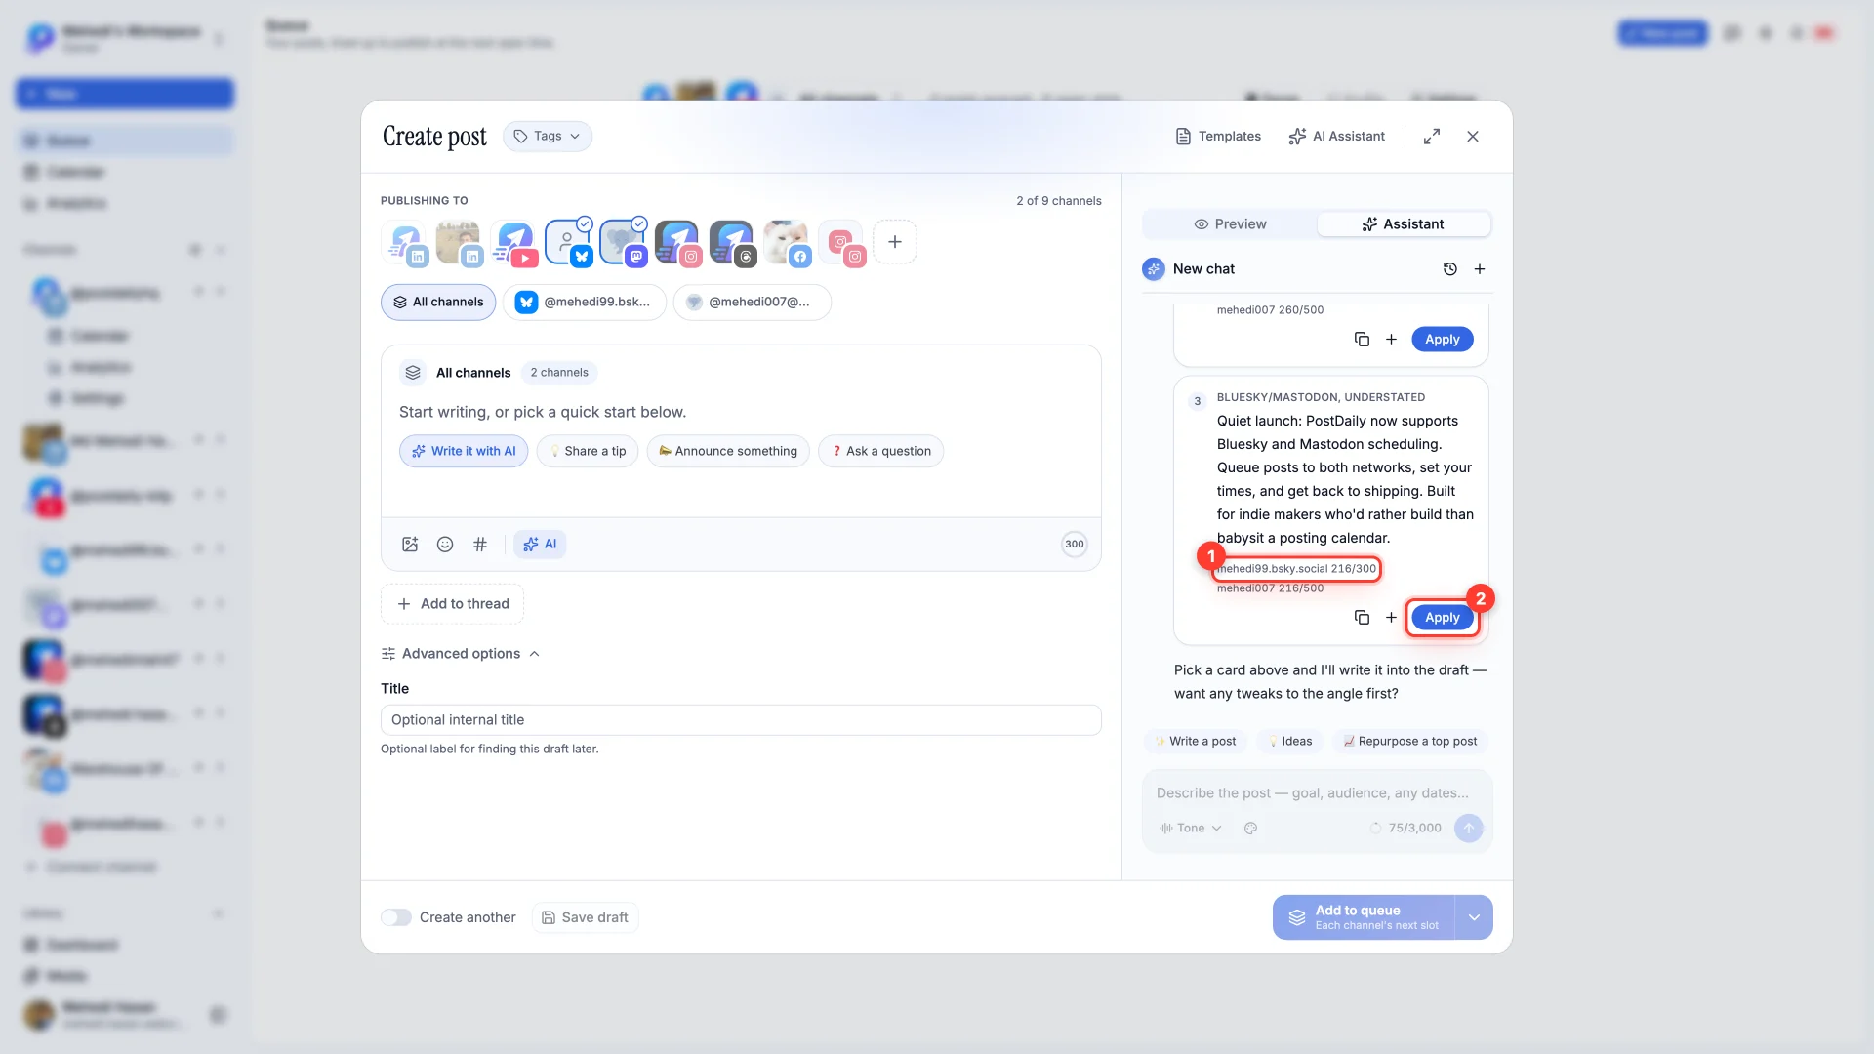The image size is (1874, 1054).
Task: Switch to the Assistant tab
Action: point(1404,224)
